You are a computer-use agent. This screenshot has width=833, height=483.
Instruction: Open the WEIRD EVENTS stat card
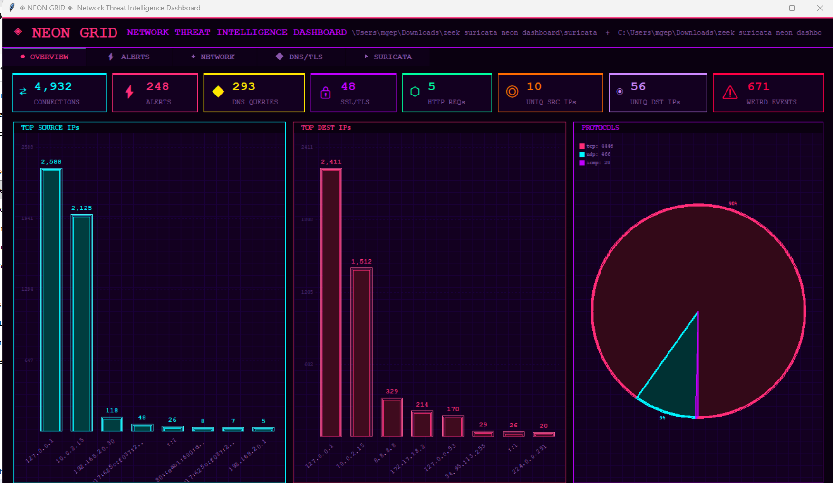pos(768,93)
